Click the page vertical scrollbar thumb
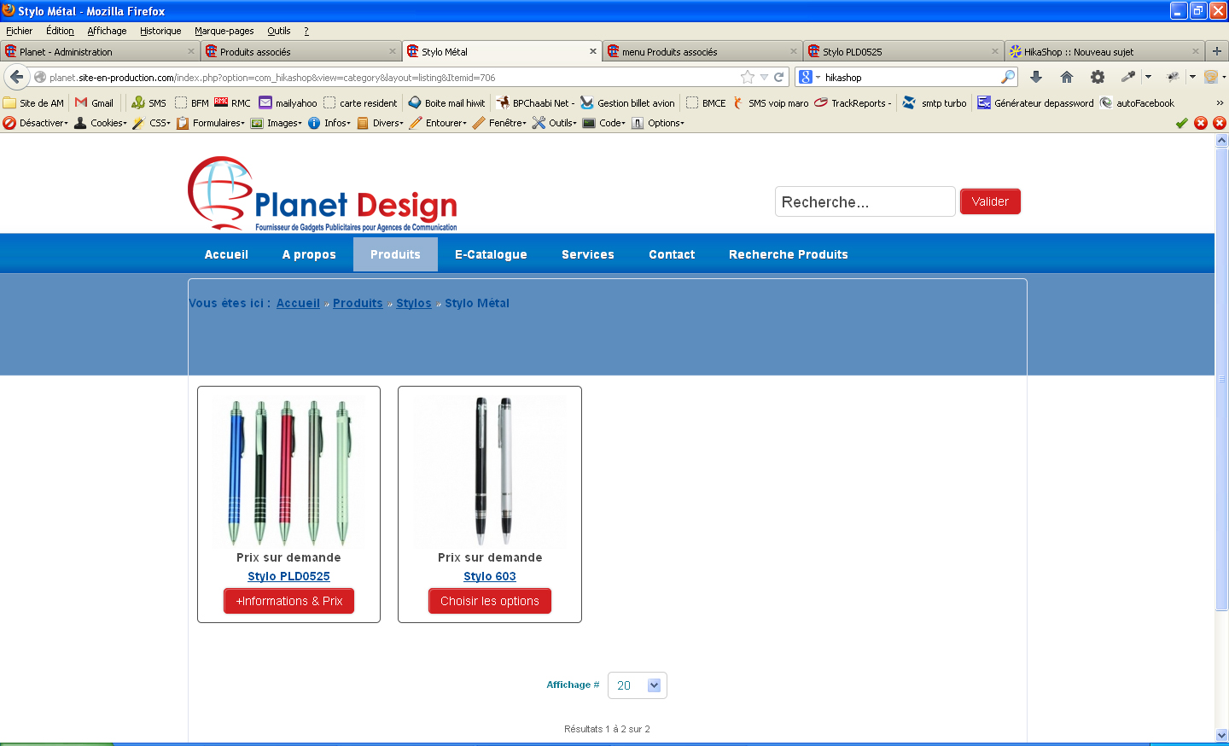This screenshot has width=1229, height=746. pyautogui.click(x=1221, y=378)
